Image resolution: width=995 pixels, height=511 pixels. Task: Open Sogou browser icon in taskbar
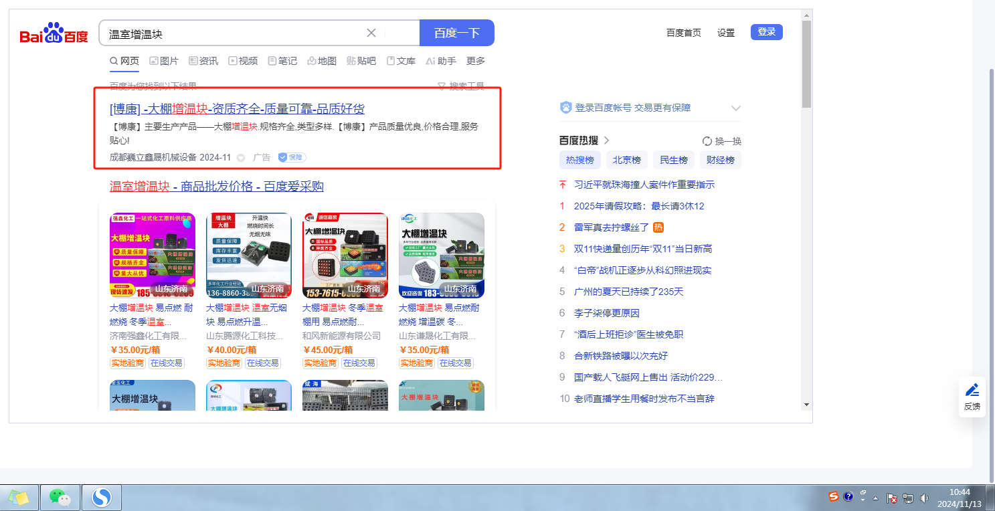(x=101, y=497)
